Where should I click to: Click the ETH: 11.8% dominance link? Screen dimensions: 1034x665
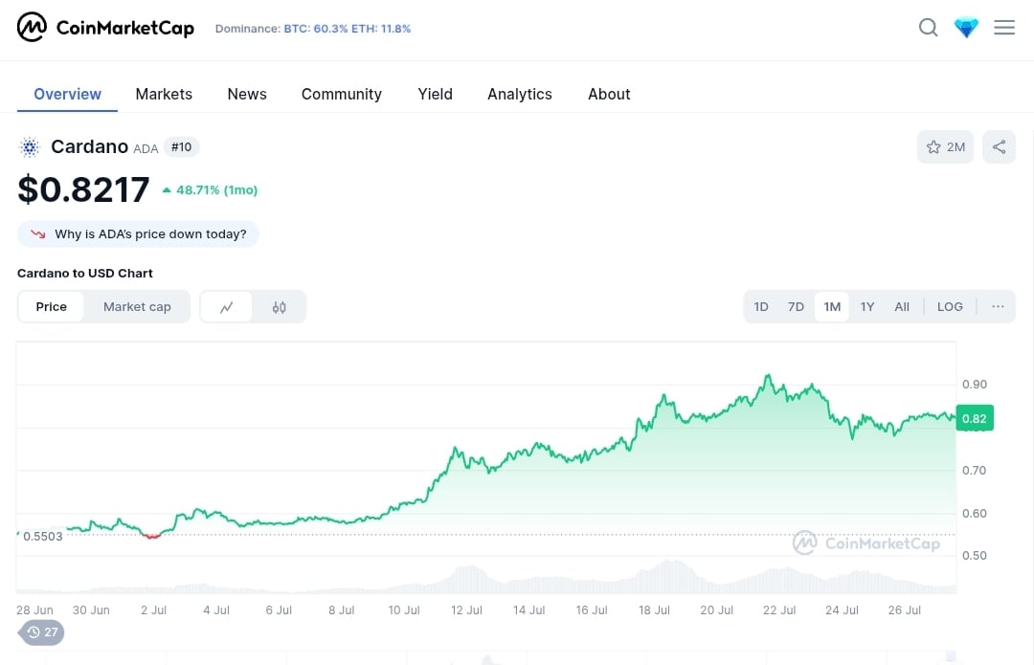pos(381,29)
